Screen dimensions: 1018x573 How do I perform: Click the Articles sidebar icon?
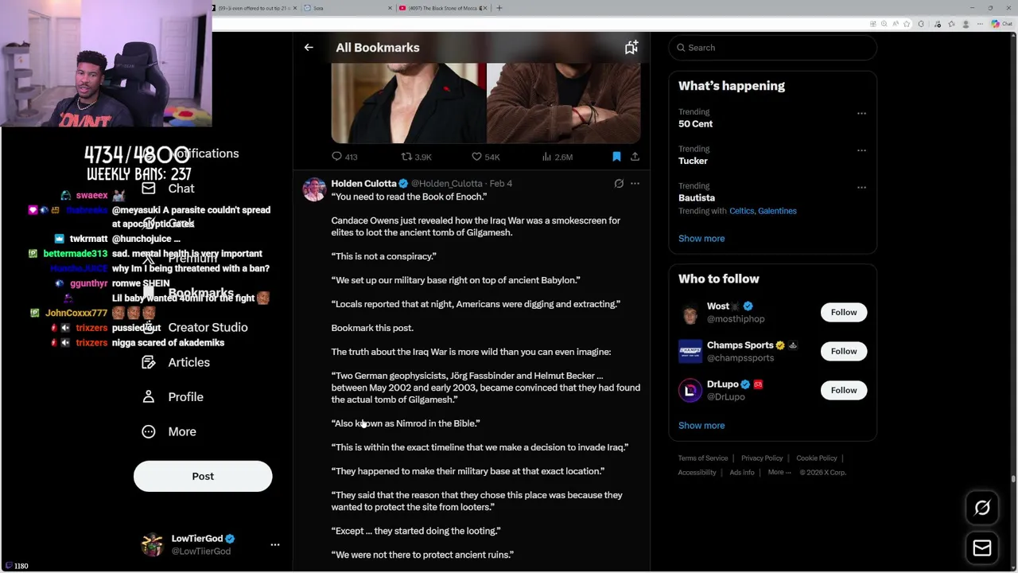click(149, 362)
